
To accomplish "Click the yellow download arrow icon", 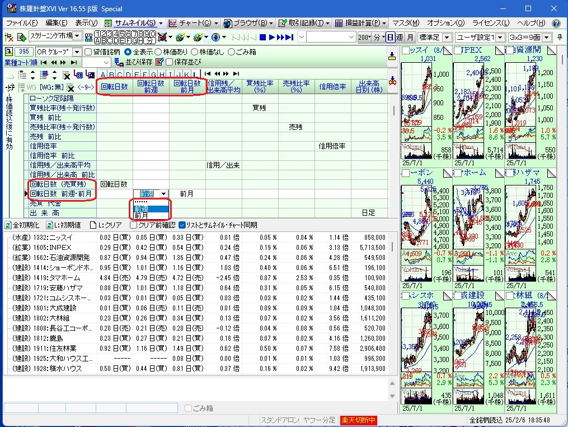I will tap(392, 56).
